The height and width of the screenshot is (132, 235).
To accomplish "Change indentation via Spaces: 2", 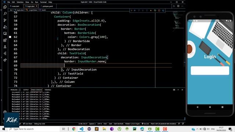I will (x=92, y=124).
